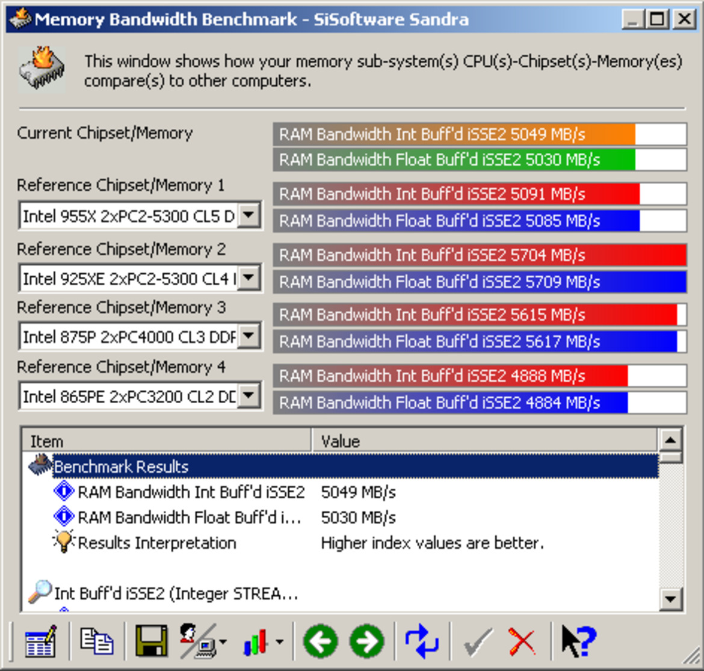Image resolution: width=704 pixels, height=671 pixels.
Task: Click the green current Float 5030 MB/s bar
Action: coord(480,159)
